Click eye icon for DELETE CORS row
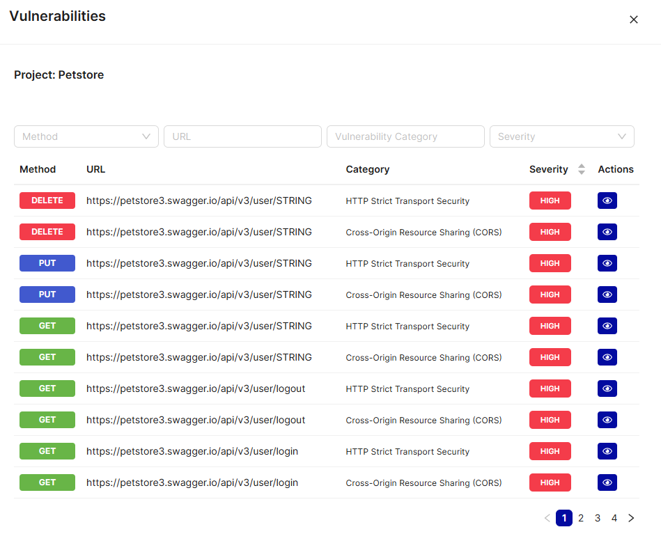The width and height of the screenshot is (661, 534). click(x=607, y=232)
